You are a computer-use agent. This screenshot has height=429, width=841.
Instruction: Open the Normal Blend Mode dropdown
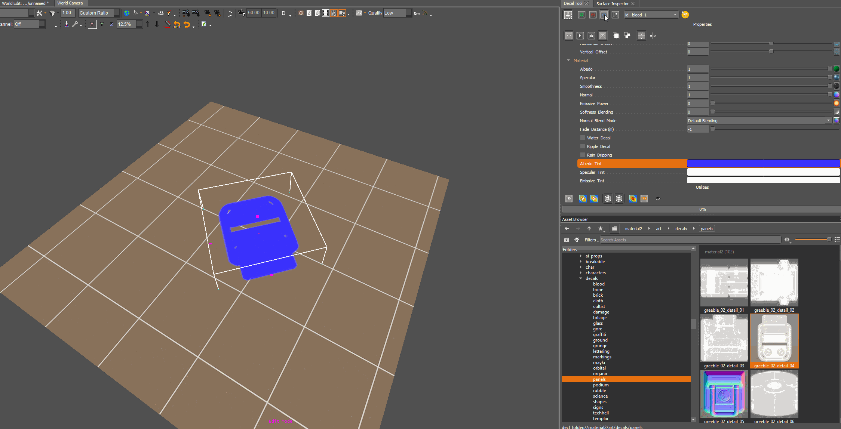759,121
